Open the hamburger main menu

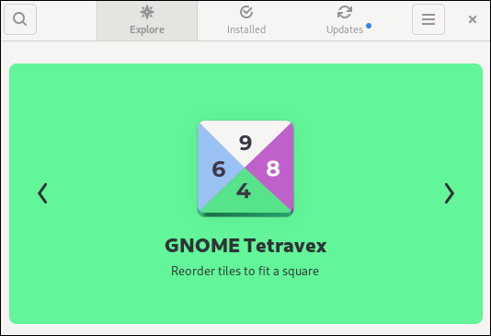(x=428, y=19)
